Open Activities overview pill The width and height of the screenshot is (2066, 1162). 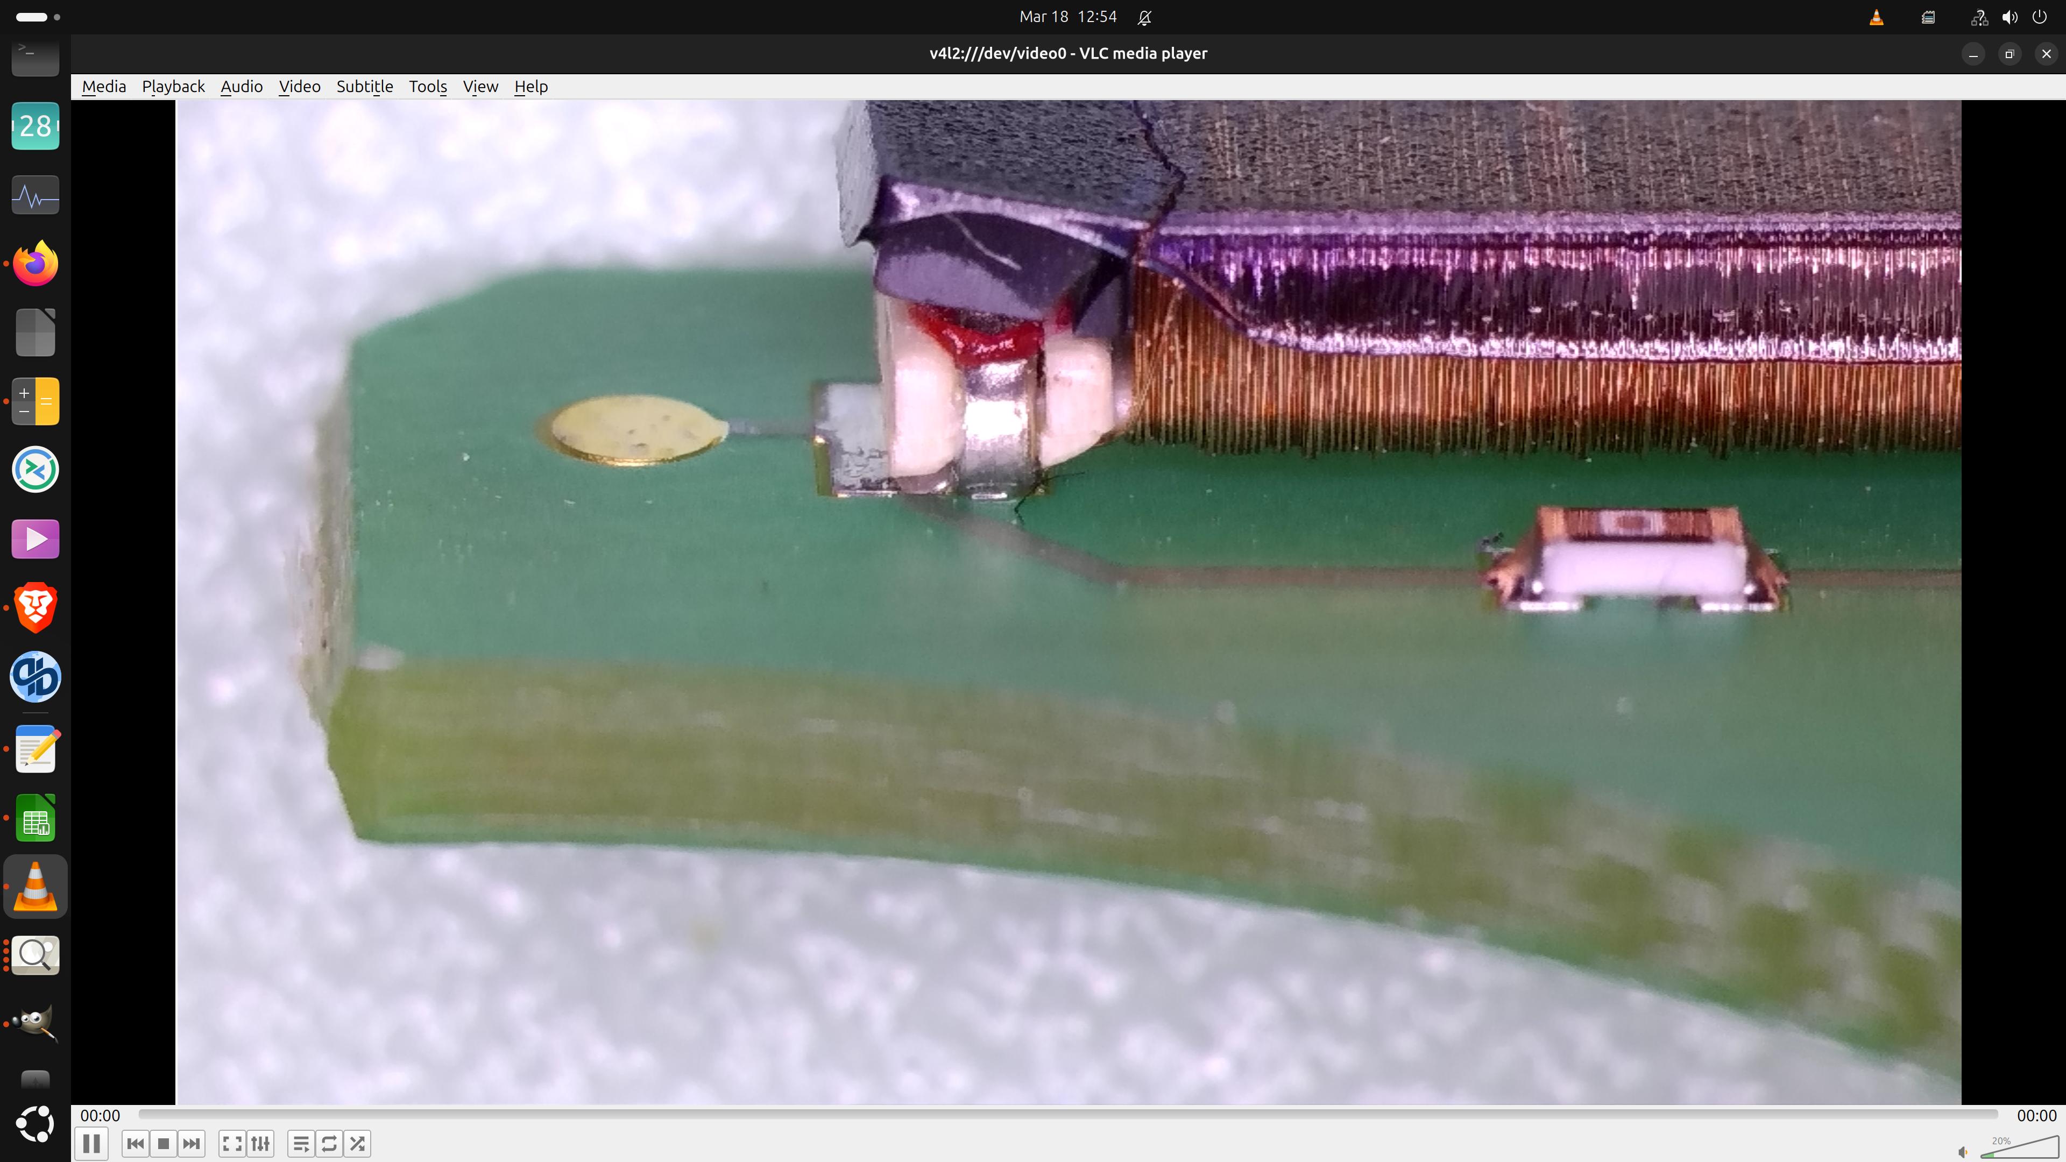point(38,17)
